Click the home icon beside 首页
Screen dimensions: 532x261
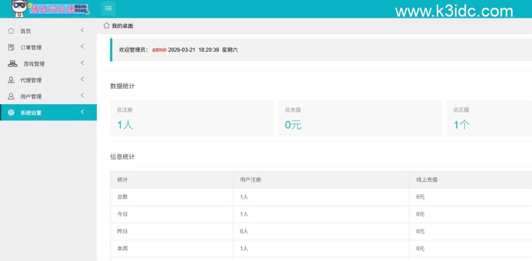(x=11, y=31)
